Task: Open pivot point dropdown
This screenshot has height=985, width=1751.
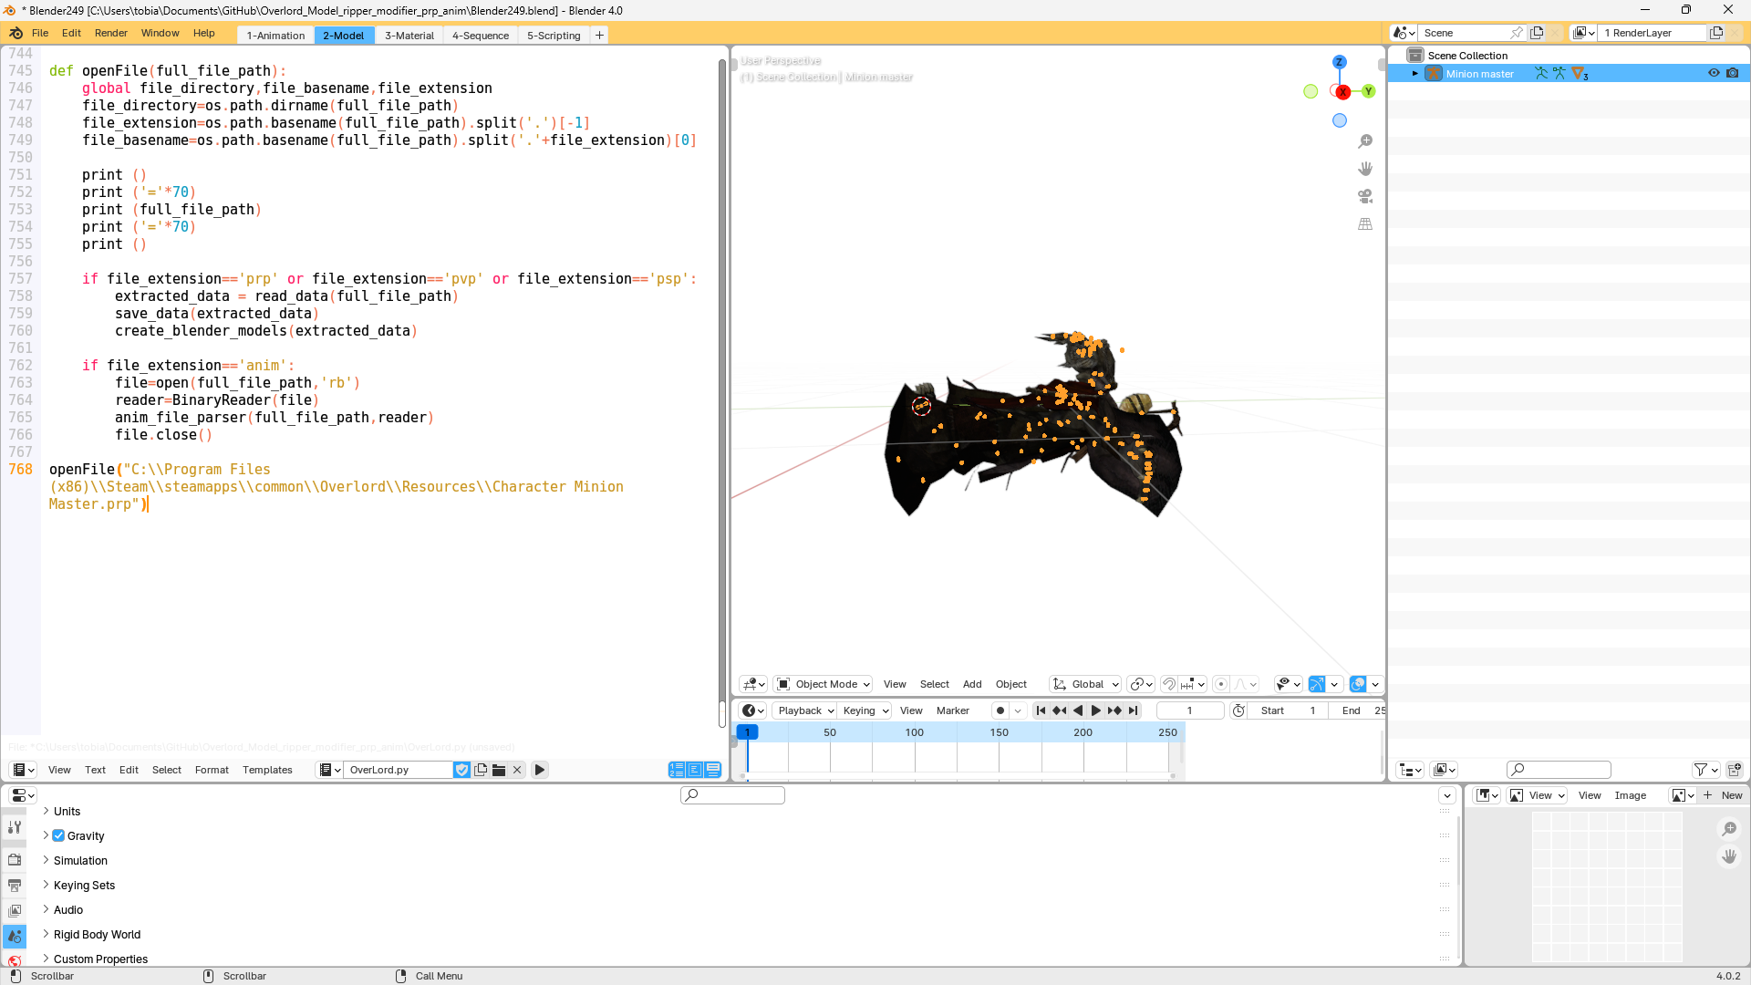Action: pos(1141,684)
